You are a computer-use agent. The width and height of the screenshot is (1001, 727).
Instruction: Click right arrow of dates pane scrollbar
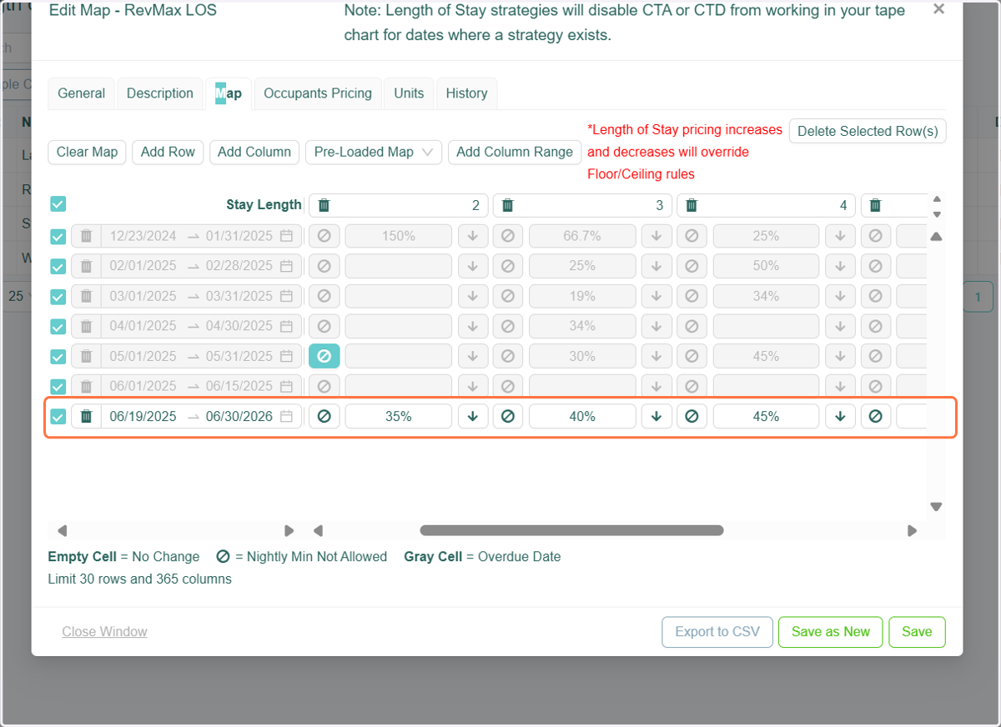pyautogui.click(x=289, y=530)
